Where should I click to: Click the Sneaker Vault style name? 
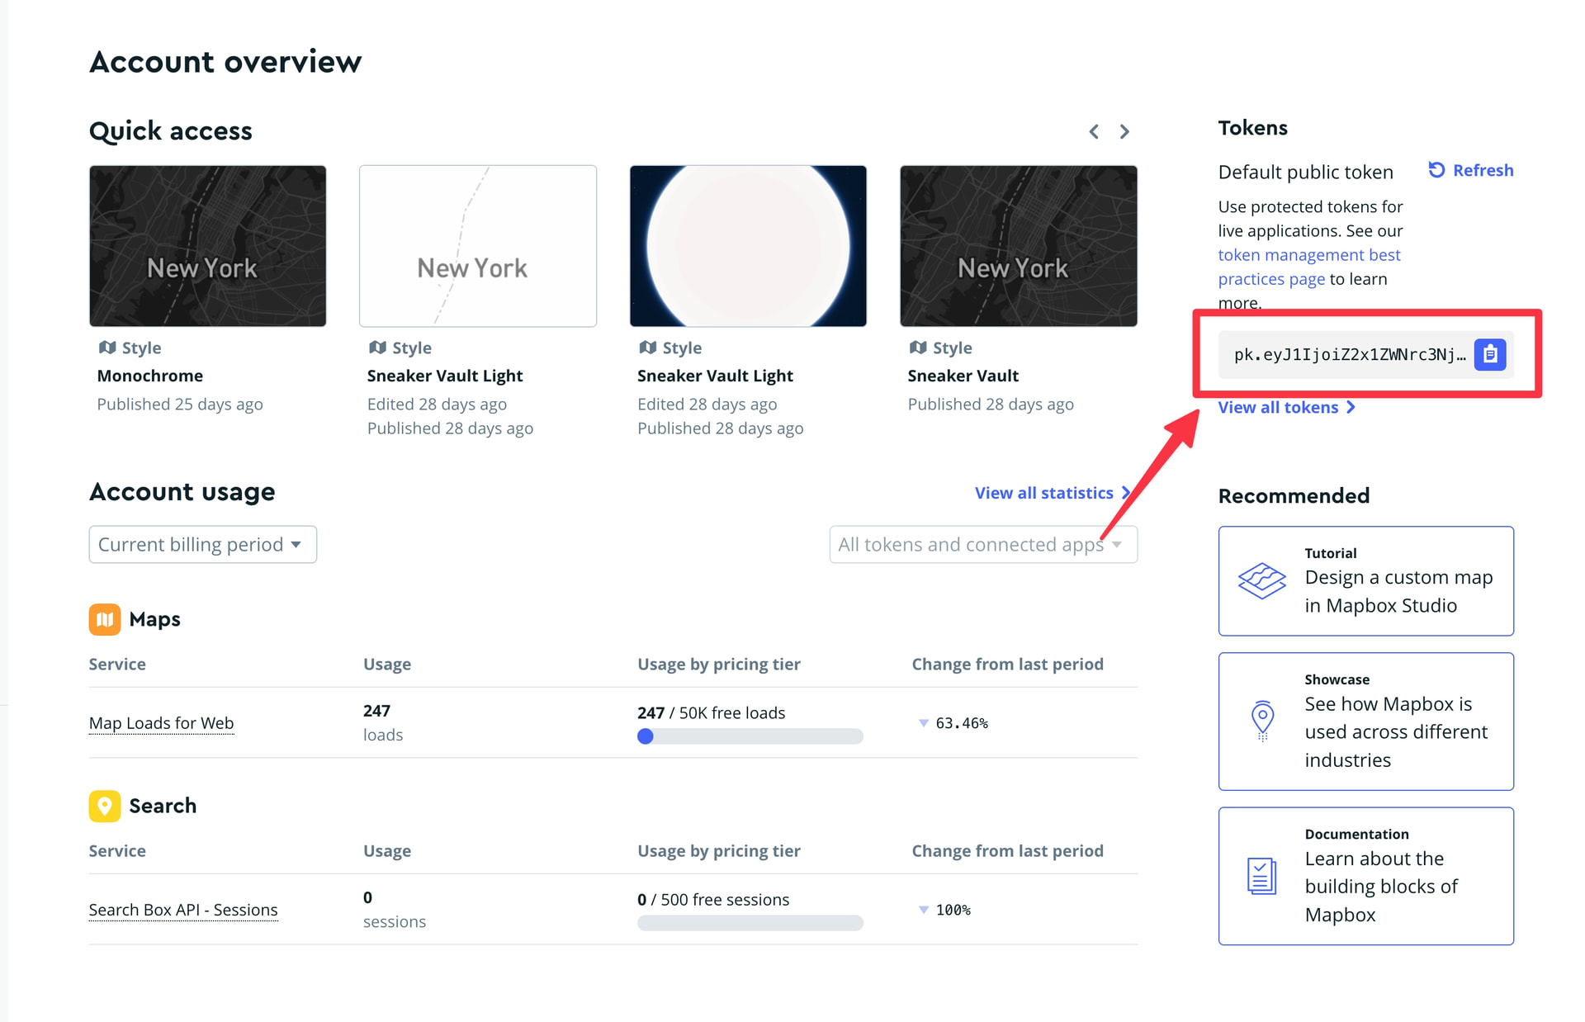tap(963, 376)
